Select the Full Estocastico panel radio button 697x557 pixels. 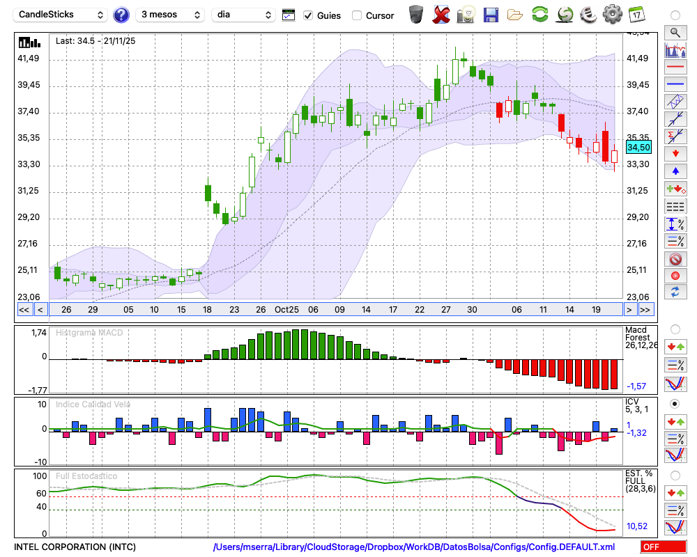(x=675, y=476)
